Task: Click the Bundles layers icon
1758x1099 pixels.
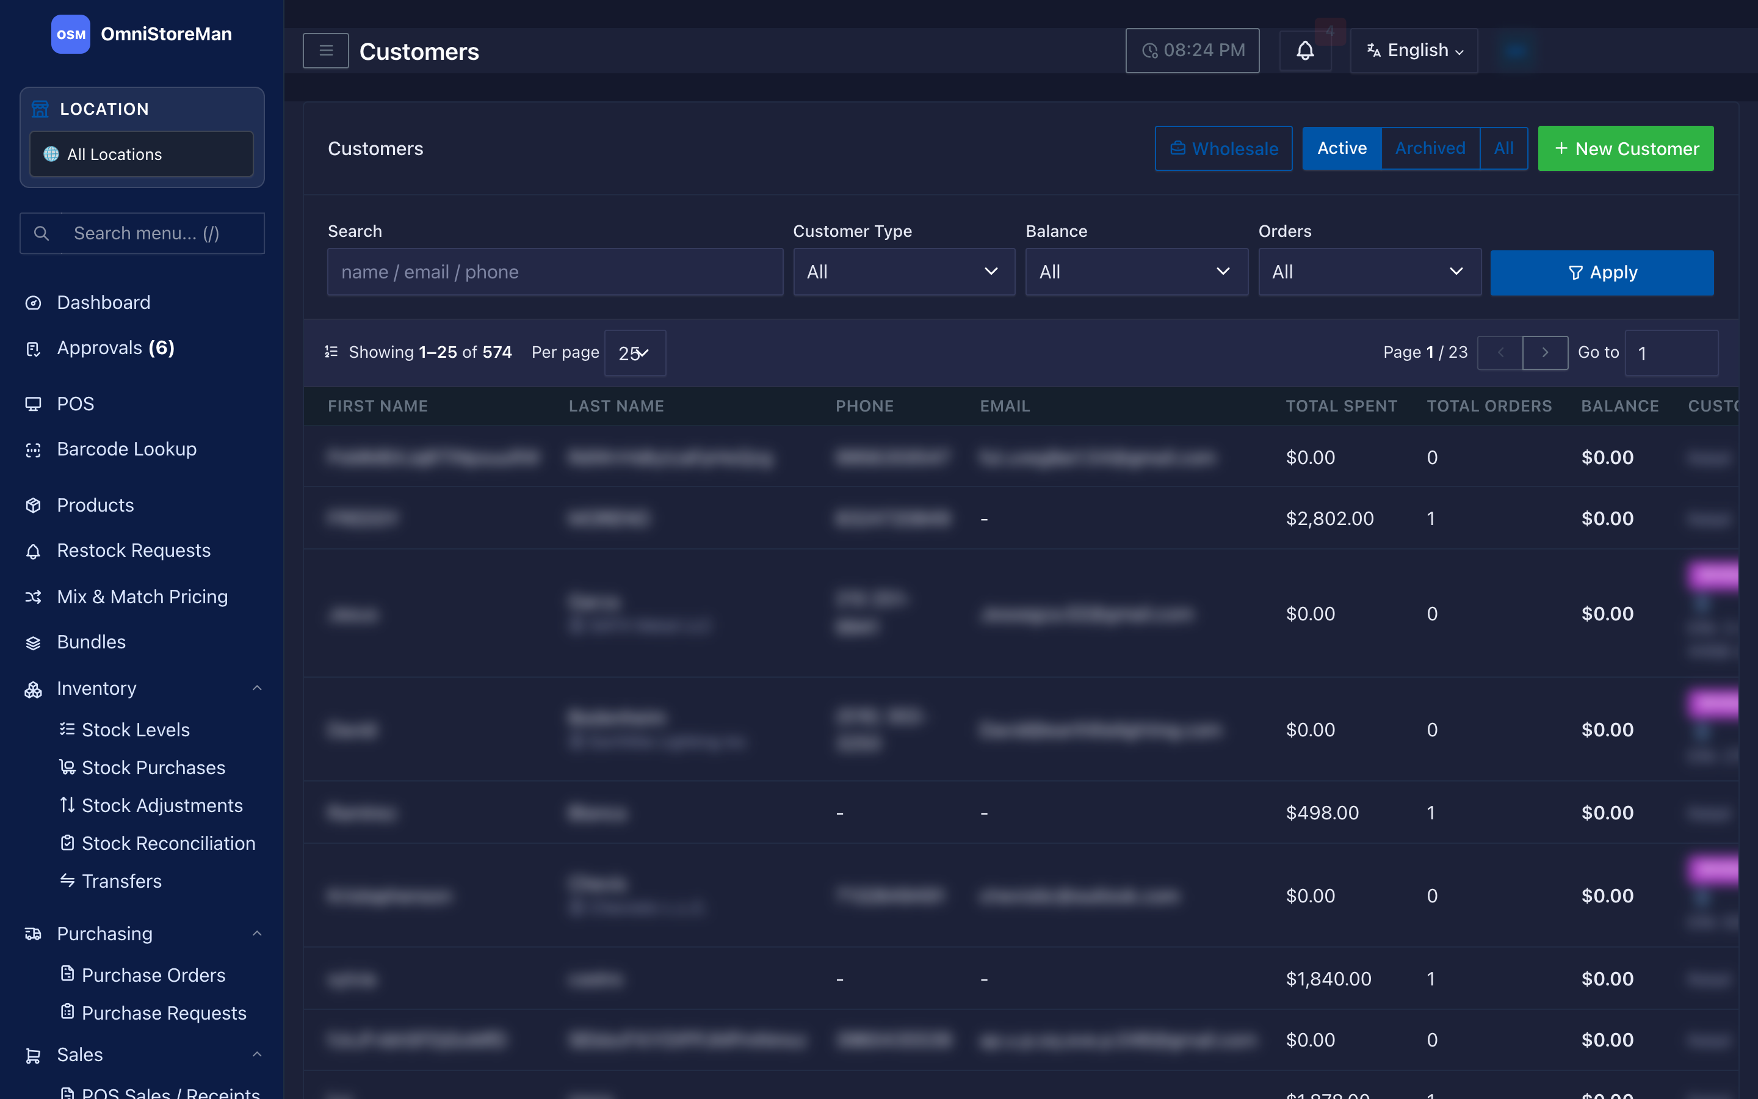Action: coord(34,642)
